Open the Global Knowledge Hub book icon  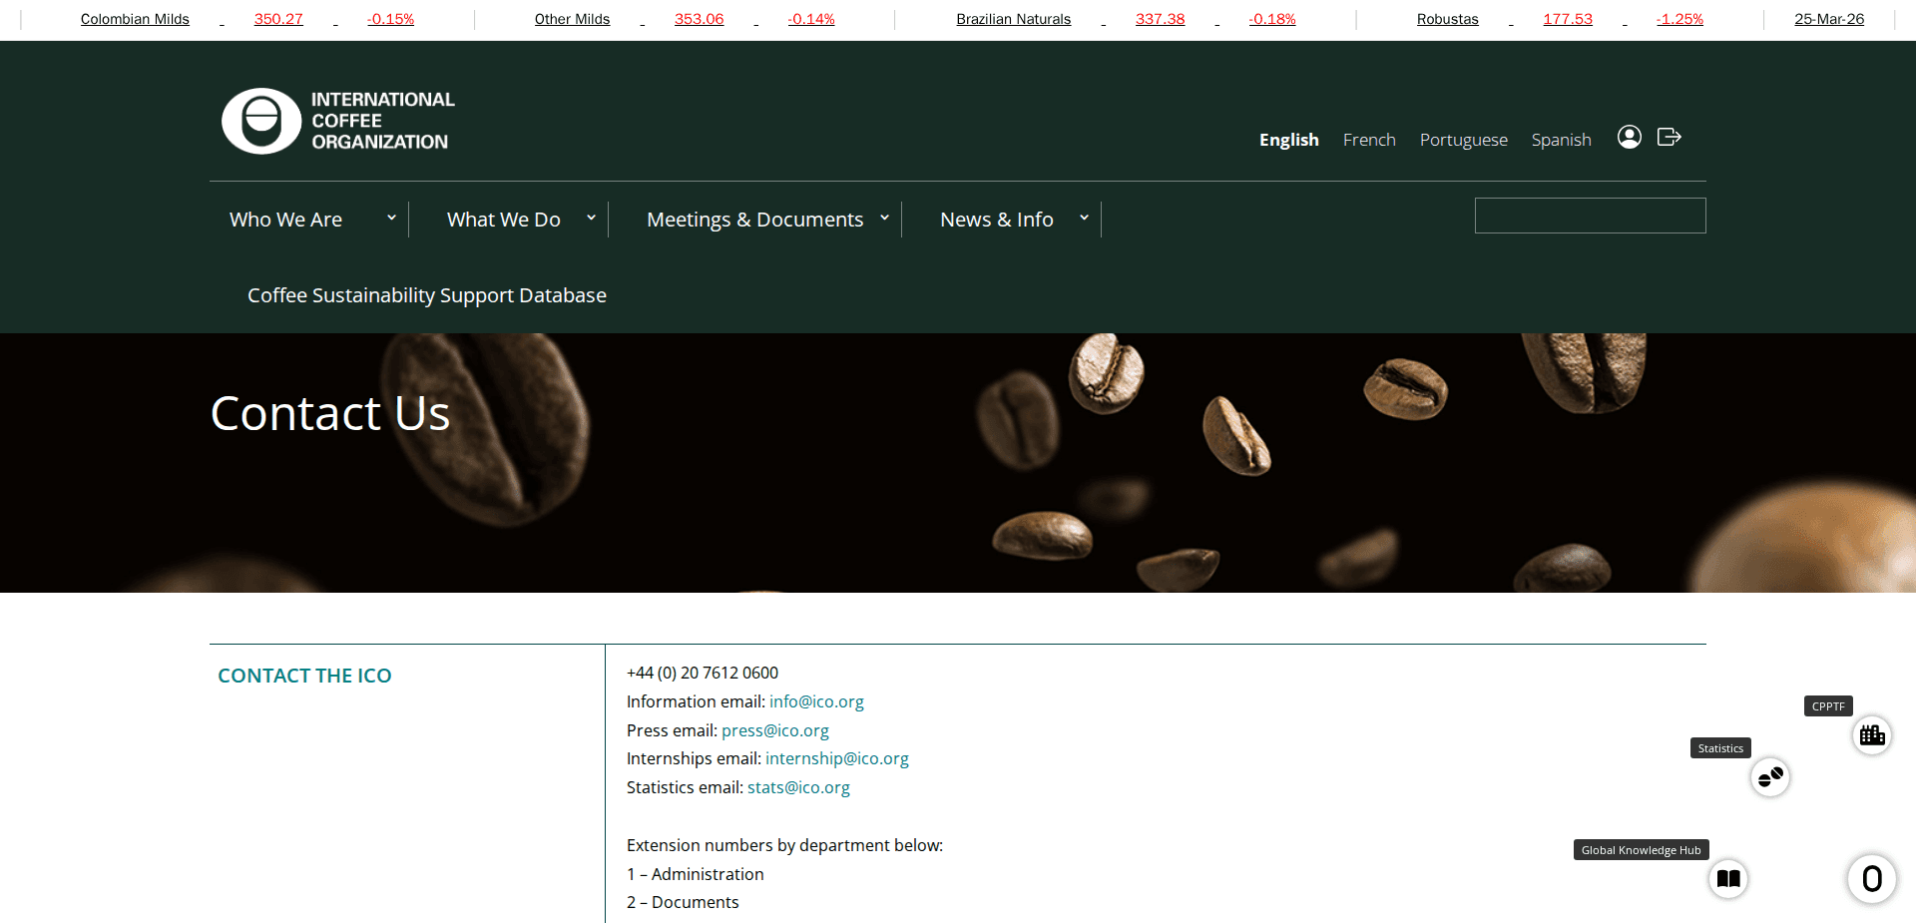1728,879
